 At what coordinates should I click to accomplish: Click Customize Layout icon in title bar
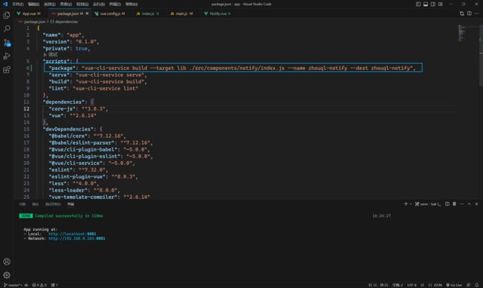pyautogui.click(x=441, y=4)
